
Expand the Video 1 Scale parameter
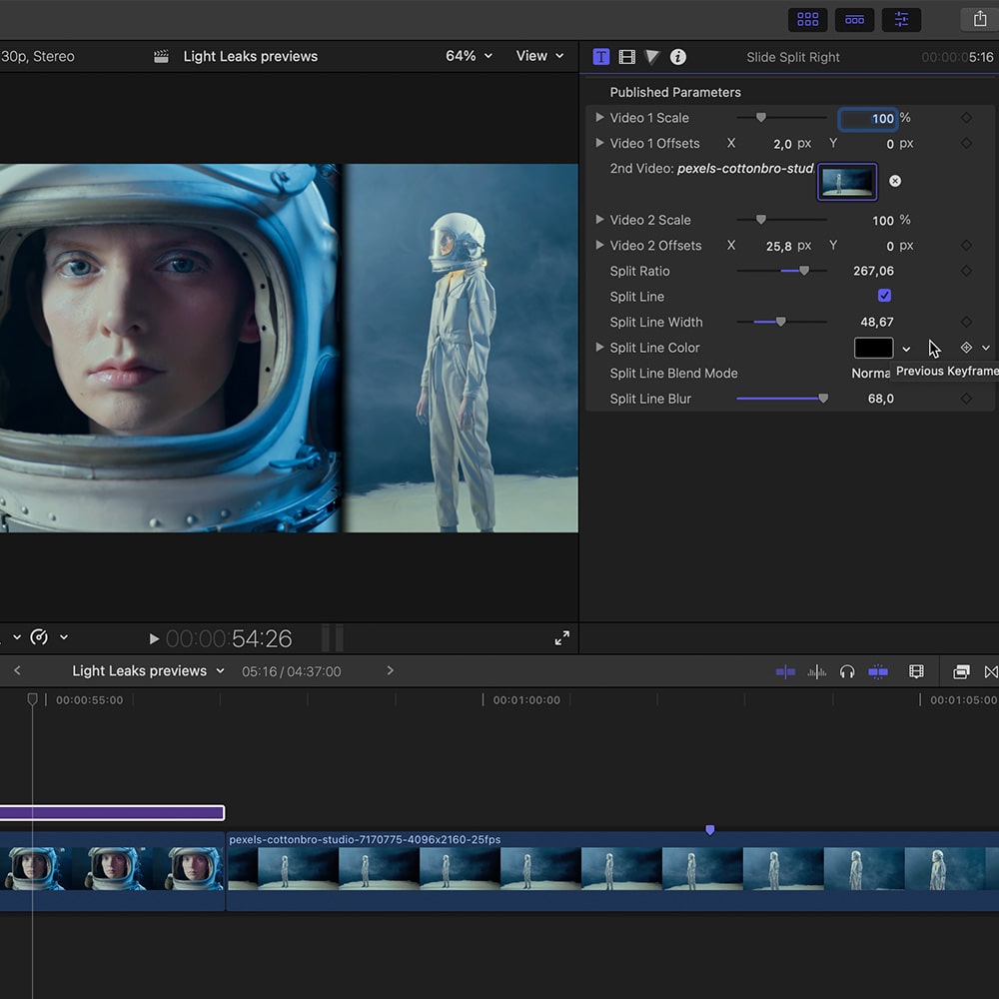coord(599,118)
